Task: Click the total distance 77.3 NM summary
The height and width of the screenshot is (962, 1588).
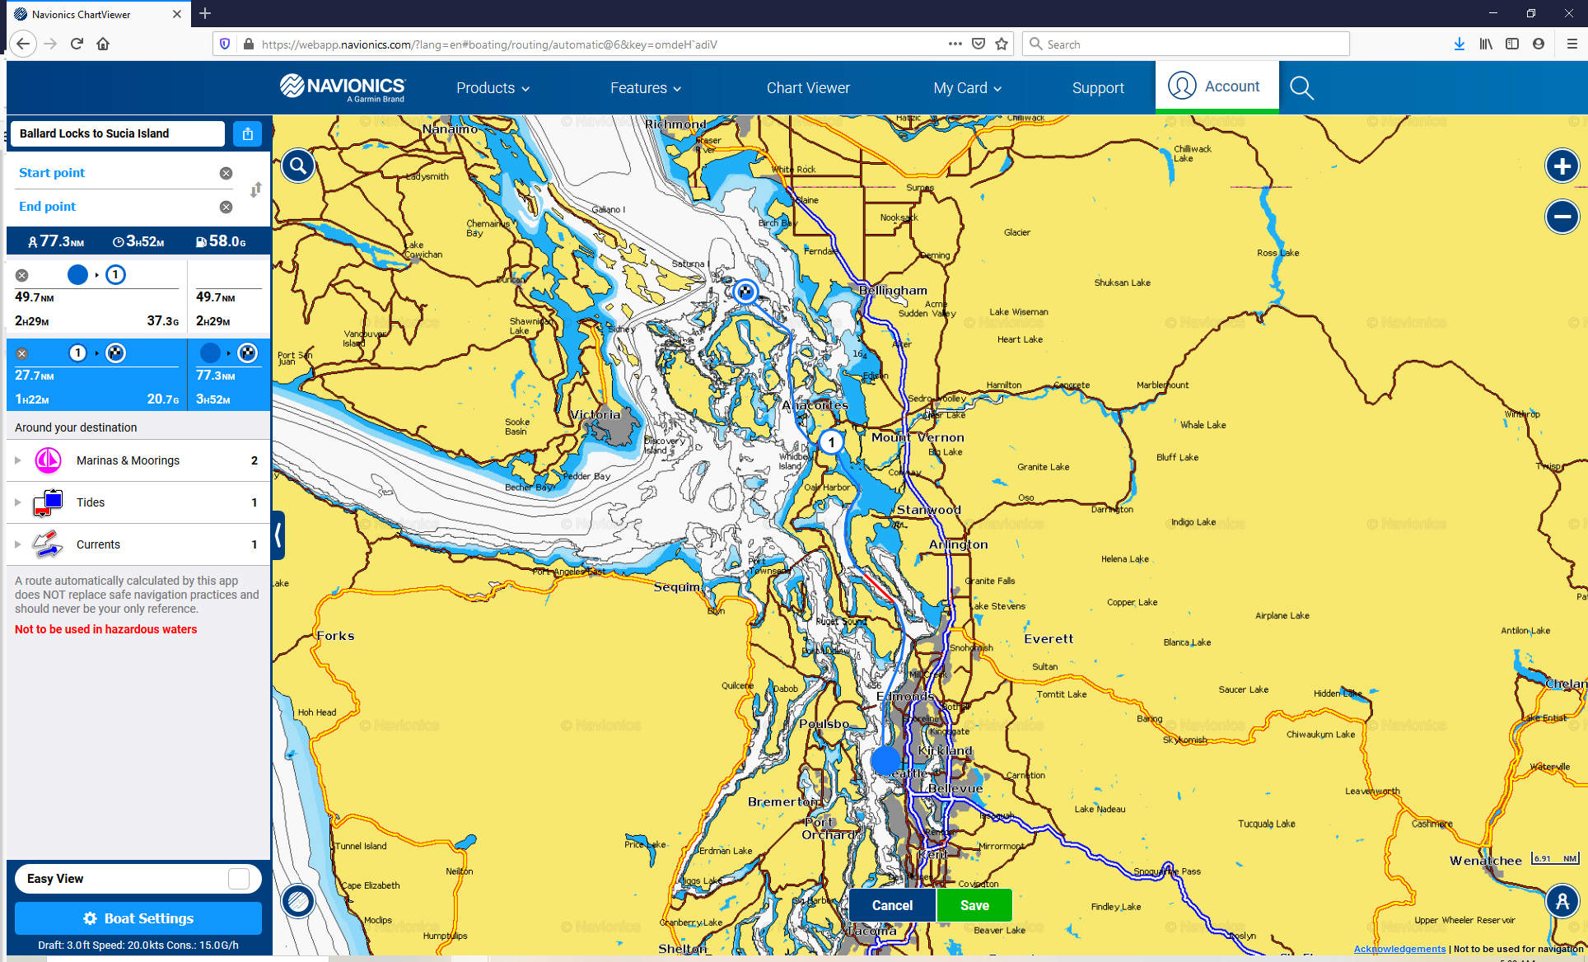Action: (55, 241)
